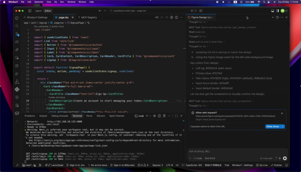
Task: Open the Explorer files icon in activity bar
Action: 17,18
